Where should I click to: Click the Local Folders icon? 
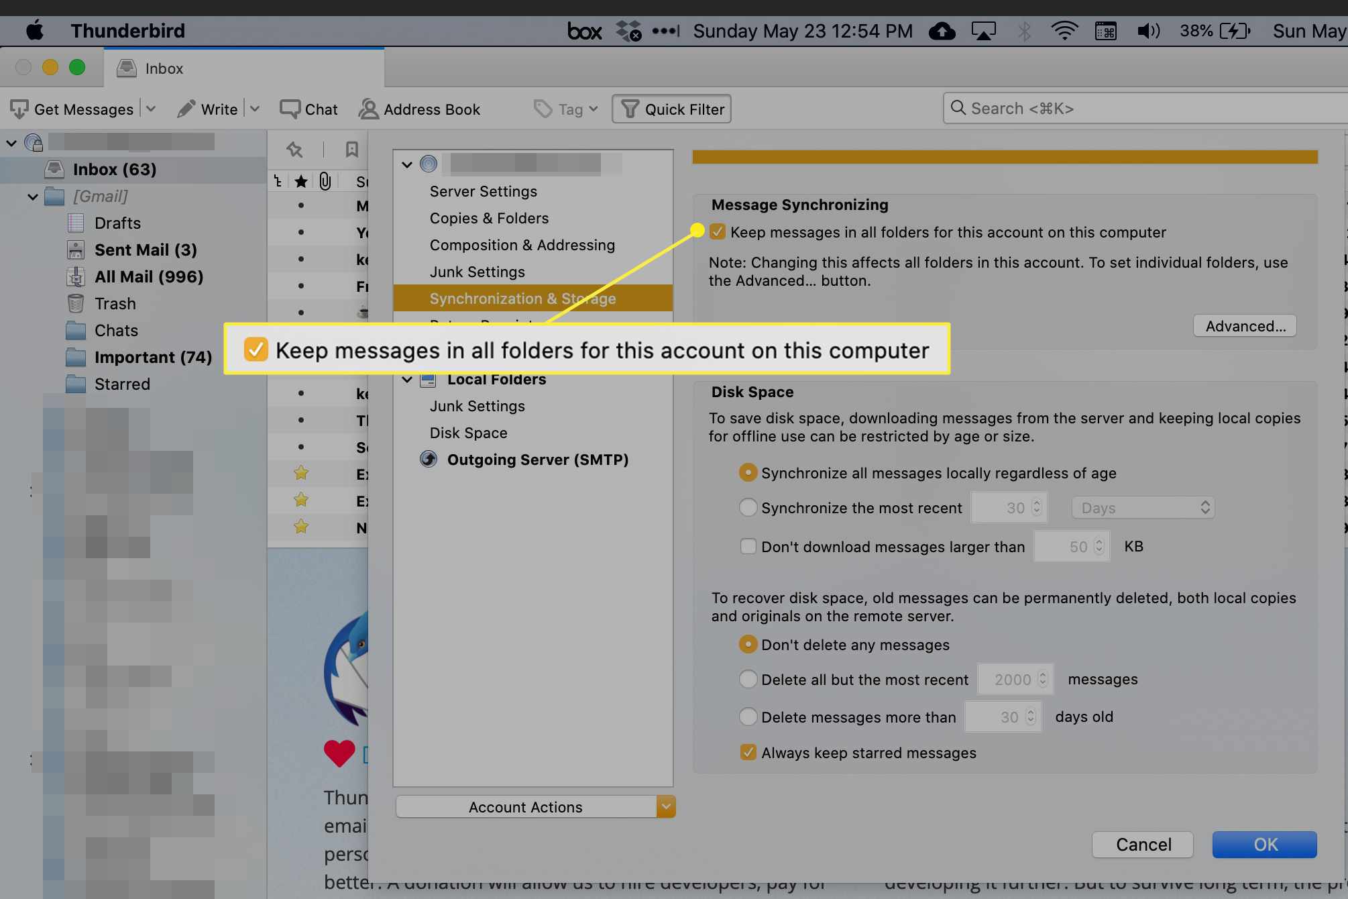(428, 380)
